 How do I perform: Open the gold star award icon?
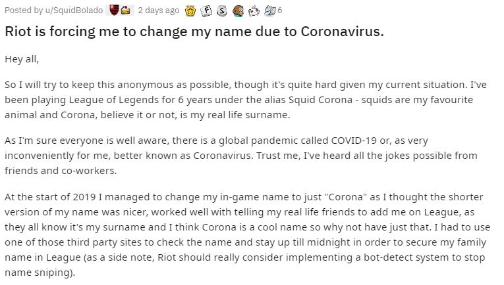[190, 11]
